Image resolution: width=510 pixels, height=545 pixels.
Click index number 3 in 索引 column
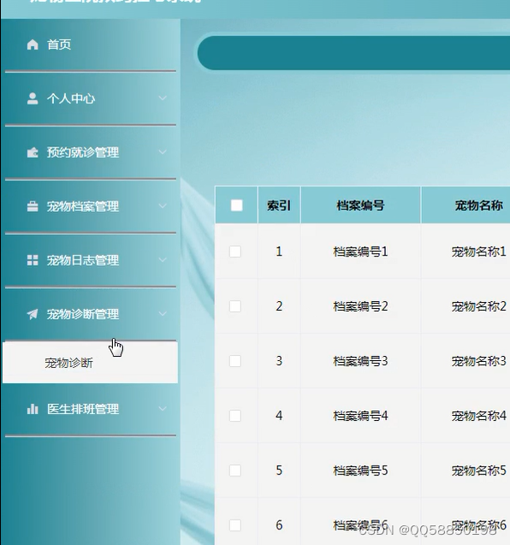pos(279,361)
